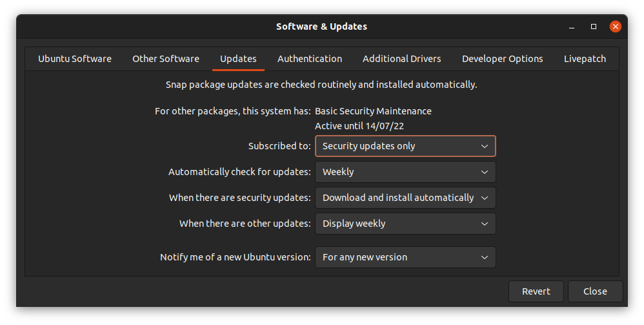Minimize the Software & Updates window

point(572,26)
